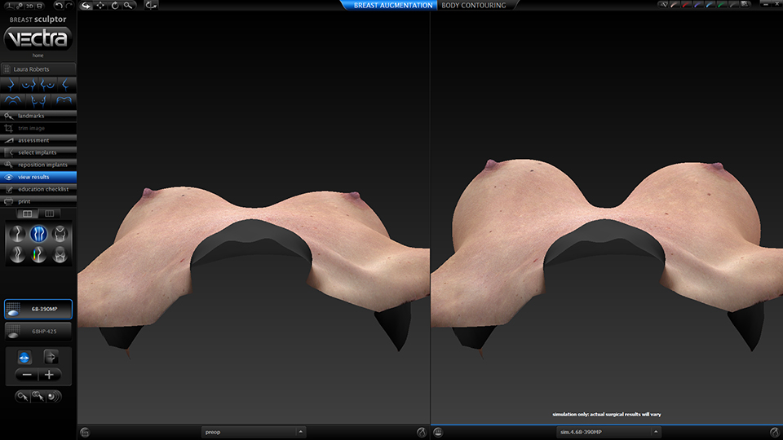The width and height of the screenshot is (783, 440).
Task: Open the preop image dropdown
Action: pos(254,432)
